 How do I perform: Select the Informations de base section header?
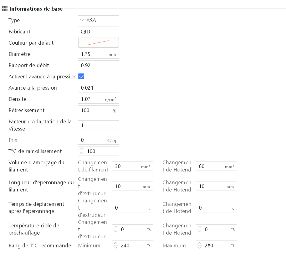(x=36, y=9)
